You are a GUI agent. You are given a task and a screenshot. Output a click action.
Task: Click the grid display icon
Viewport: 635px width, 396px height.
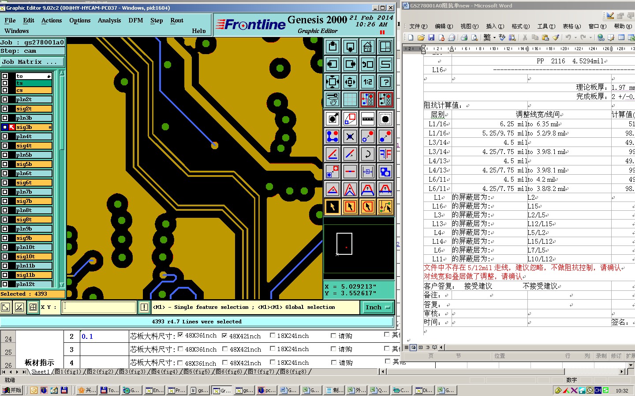coord(350,100)
